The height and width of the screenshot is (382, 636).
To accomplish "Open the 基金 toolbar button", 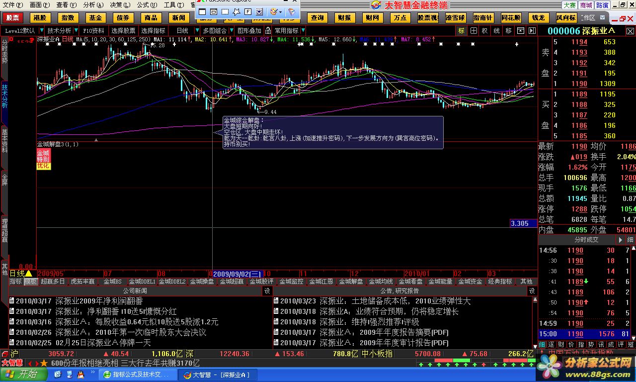I will [x=95, y=18].
